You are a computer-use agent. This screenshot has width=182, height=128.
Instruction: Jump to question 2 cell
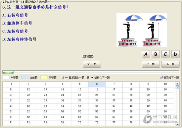(x=28, y=84)
